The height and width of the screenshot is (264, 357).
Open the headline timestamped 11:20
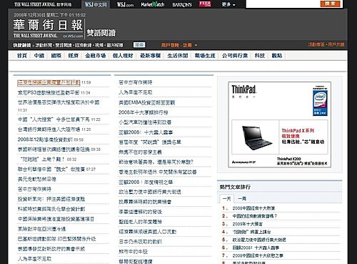point(49,129)
